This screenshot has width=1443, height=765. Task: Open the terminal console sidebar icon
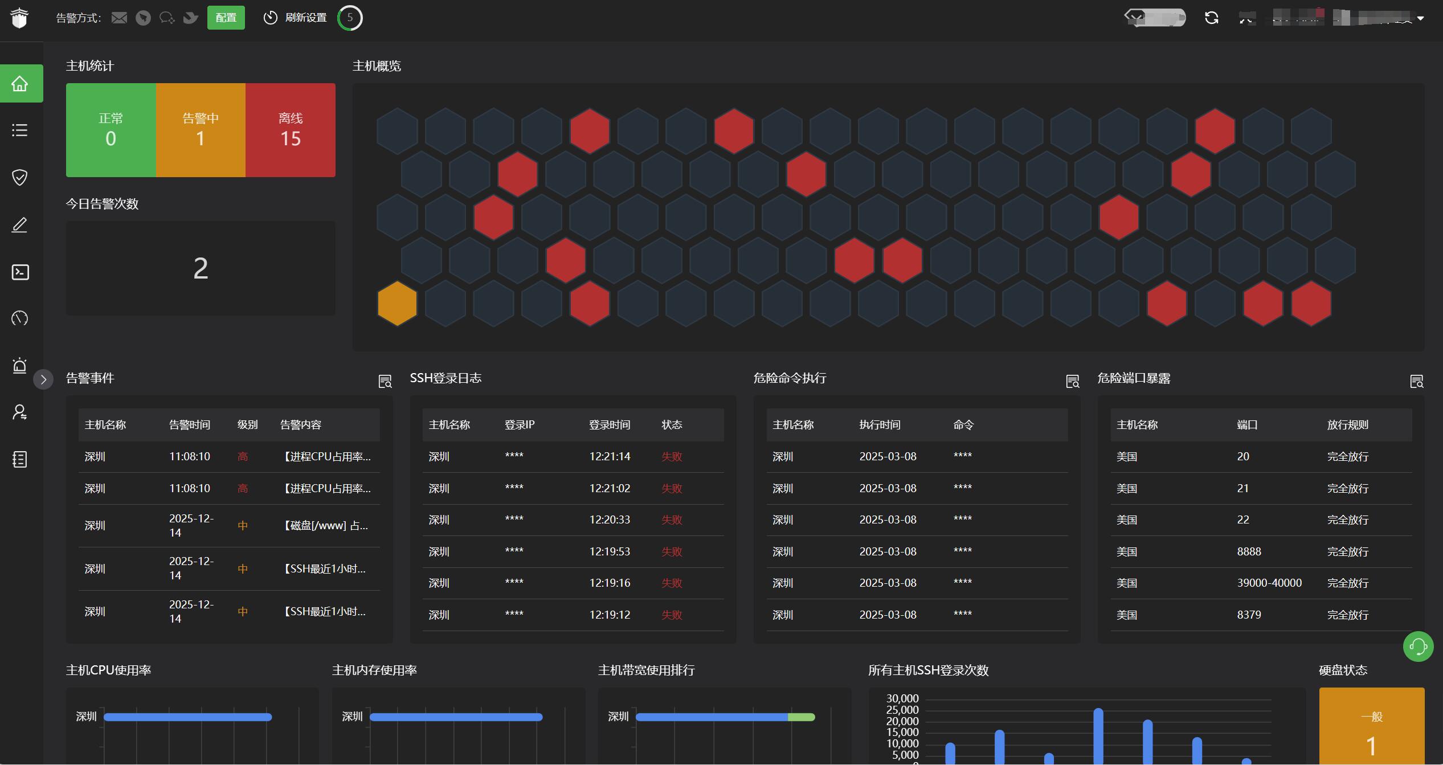tap(20, 272)
